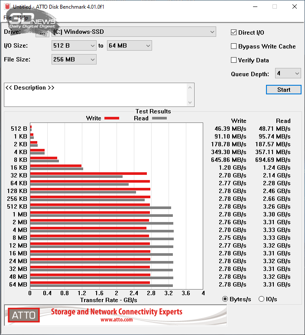The width and height of the screenshot is (305, 335).
Task: Enable Bypass Write Cache checkbox
Action: [x=234, y=46]
